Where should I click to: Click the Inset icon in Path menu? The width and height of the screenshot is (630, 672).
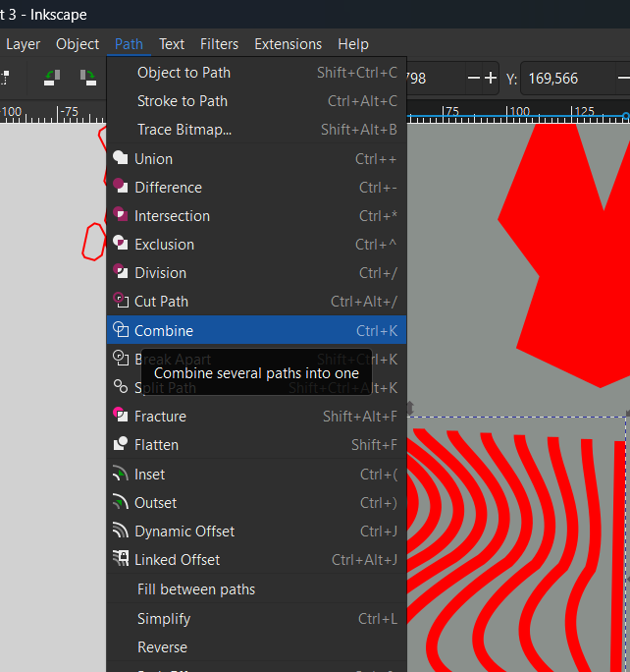tap(121, 474)
